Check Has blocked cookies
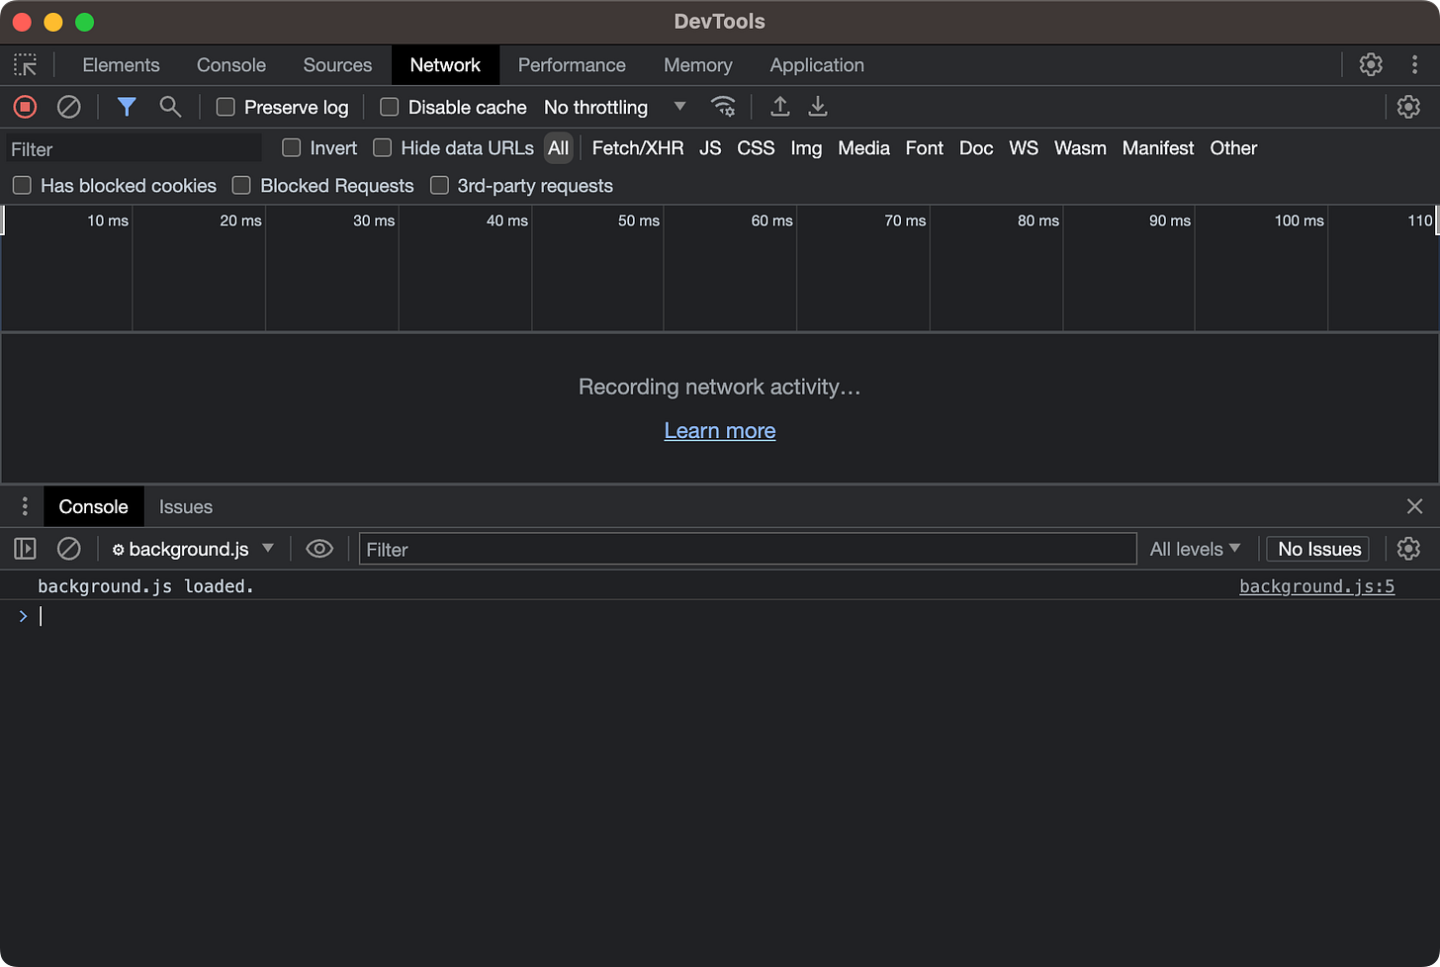 point(22,186)
